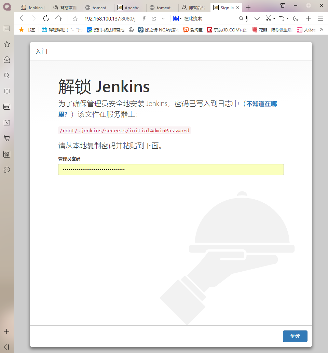328x353 pixels.
Task: Click the 解锁 Jenkins heading
Action: tap(104, 87)
